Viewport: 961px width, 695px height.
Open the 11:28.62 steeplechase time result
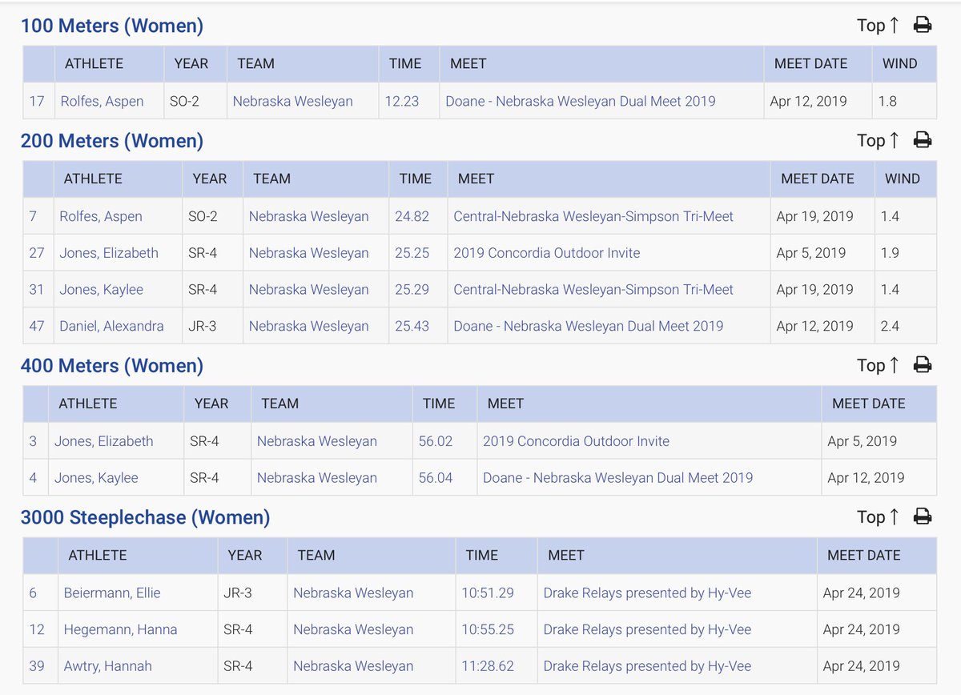(488, 666)
